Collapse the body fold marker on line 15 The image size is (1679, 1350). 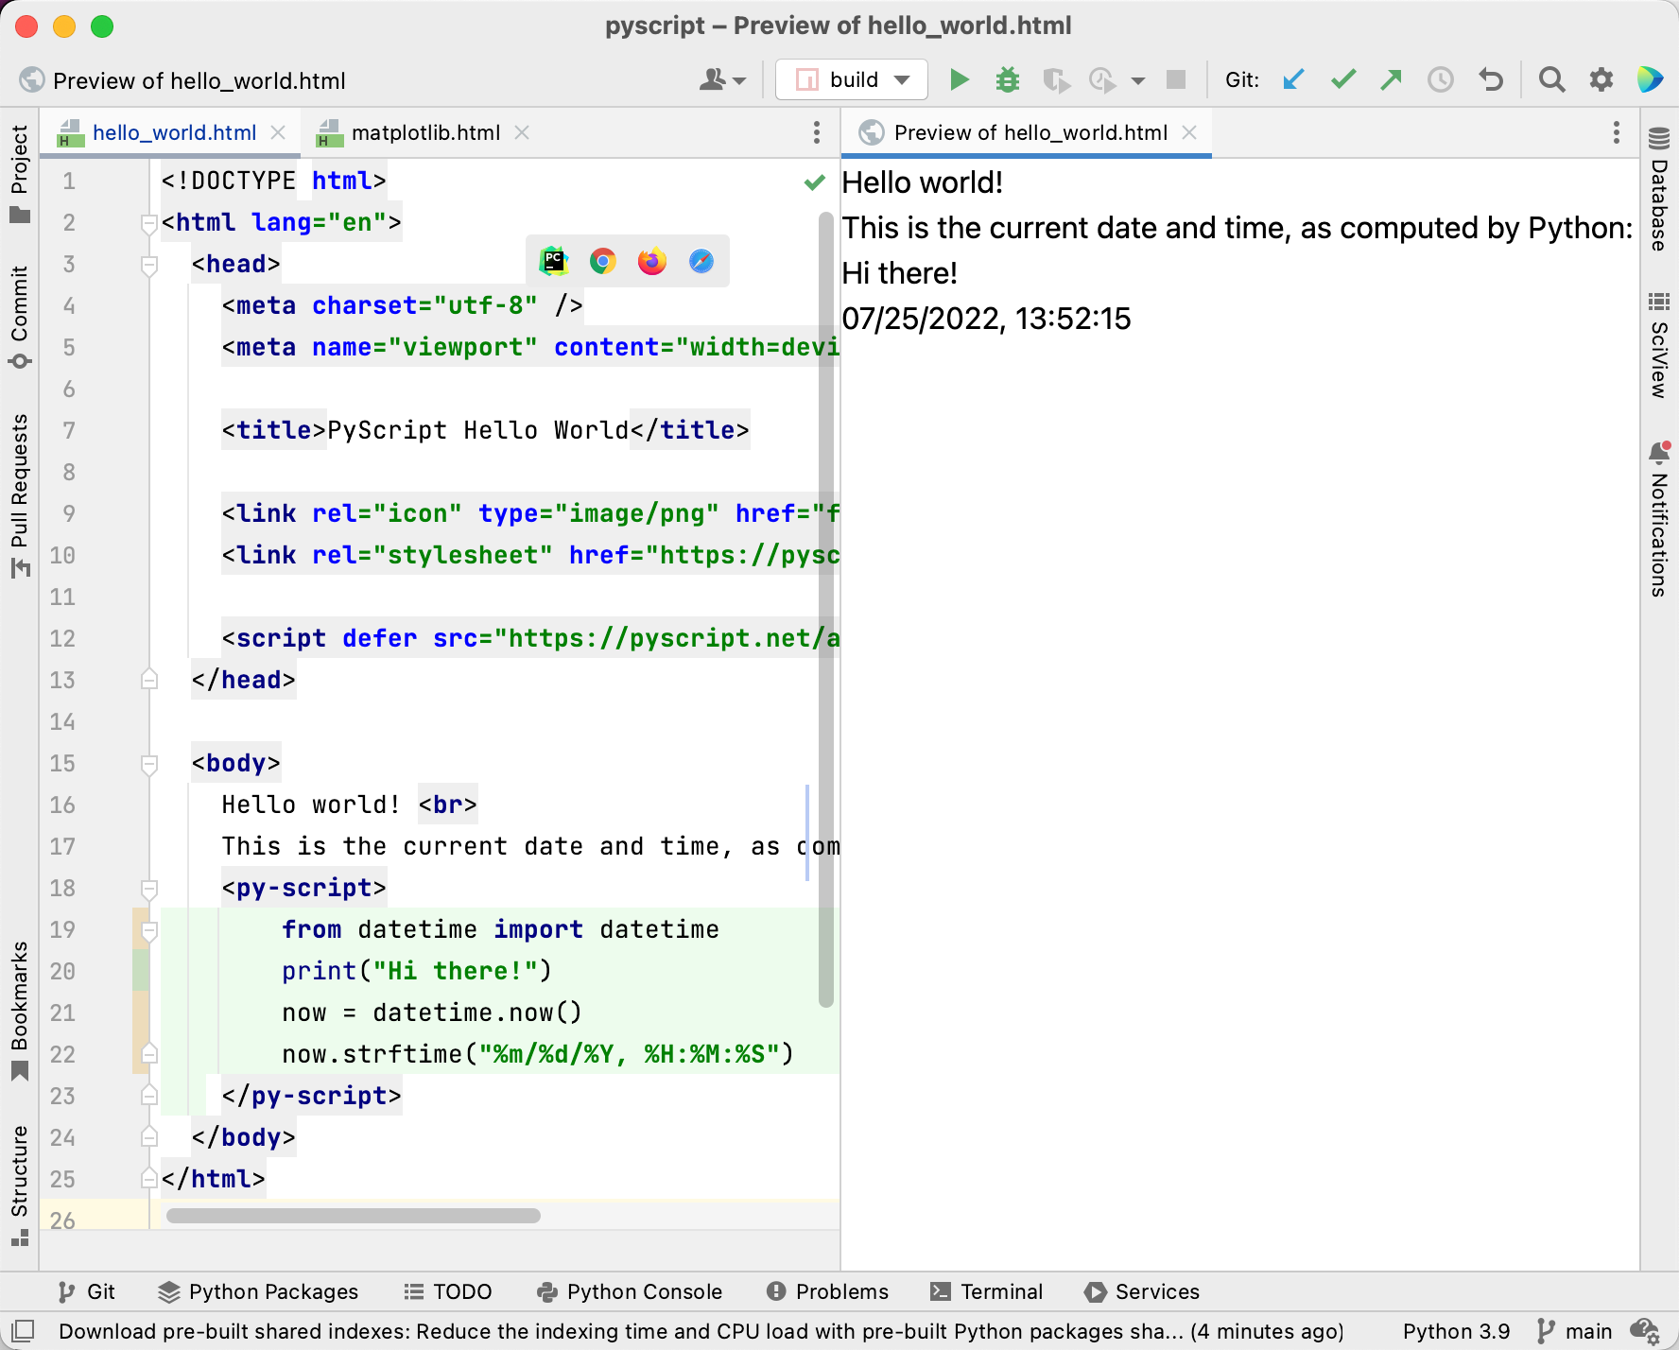tap(148, 764)
